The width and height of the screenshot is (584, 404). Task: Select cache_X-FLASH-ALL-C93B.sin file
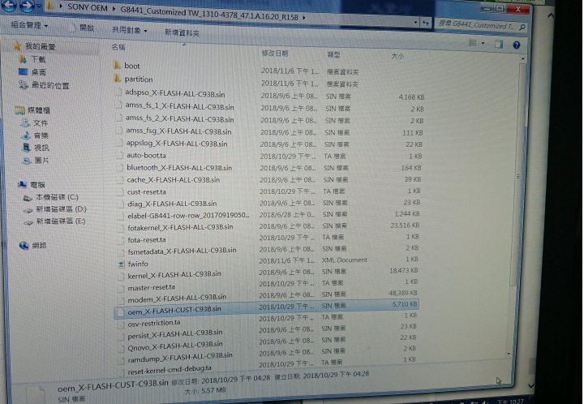(x=174, y=180)
